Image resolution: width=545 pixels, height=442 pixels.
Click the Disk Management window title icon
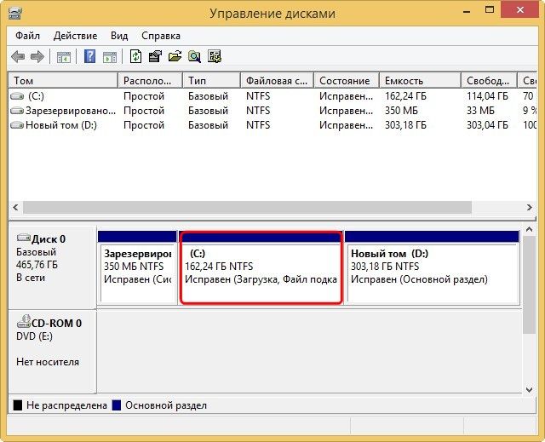click(x=15, y=14)
